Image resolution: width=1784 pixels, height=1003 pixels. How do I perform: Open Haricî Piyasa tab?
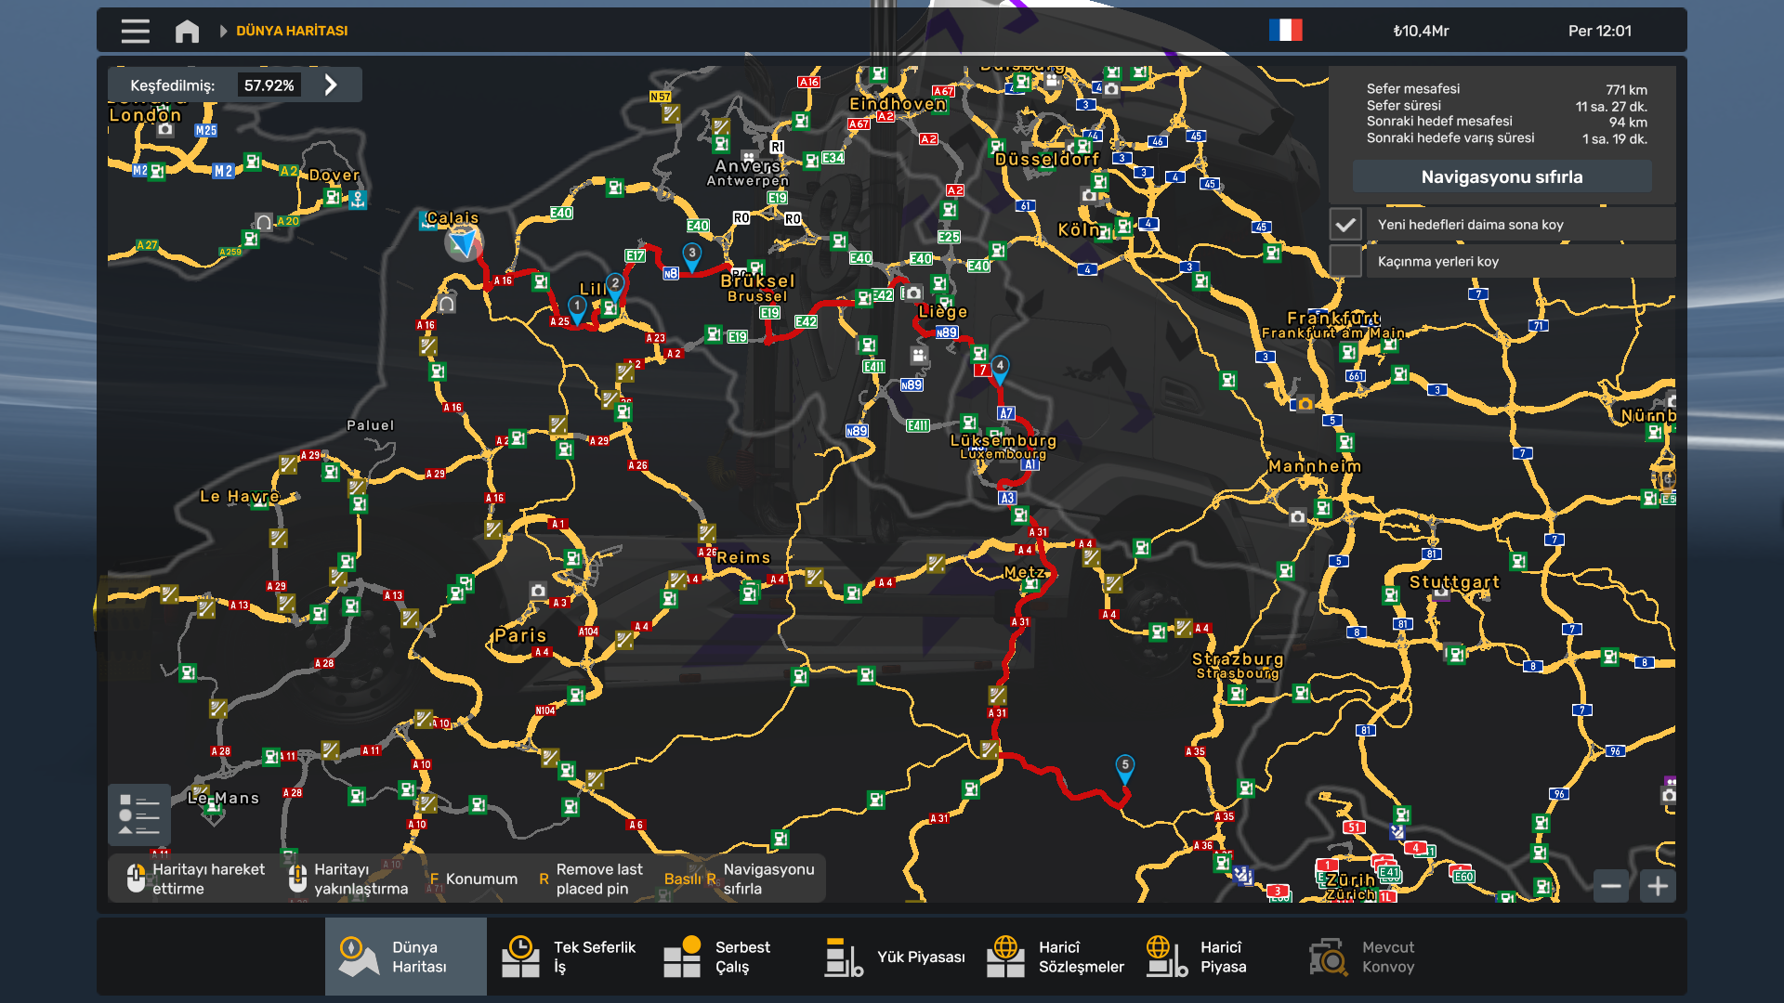[1214, 957]
